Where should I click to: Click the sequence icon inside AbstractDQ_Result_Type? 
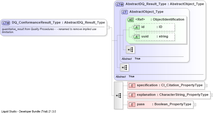click(125, 68)
